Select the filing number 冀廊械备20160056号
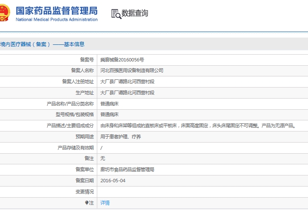 coord(122,60)
